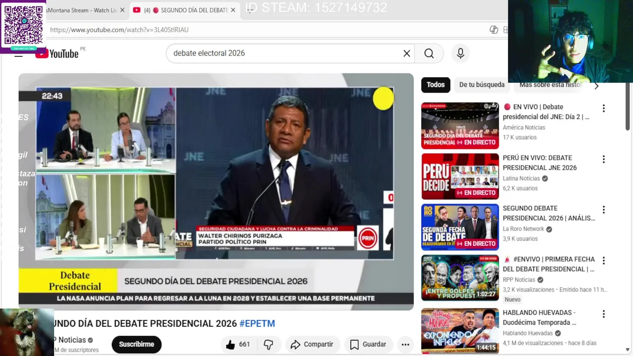The image size is (633, 356).
Task: Open more actions ellipsis beside Guardar
Action: pos(405,345)
